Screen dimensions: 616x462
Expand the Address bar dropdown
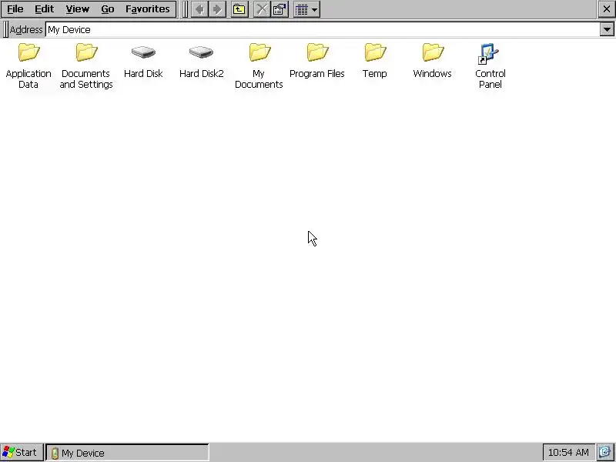click(607, 29)
